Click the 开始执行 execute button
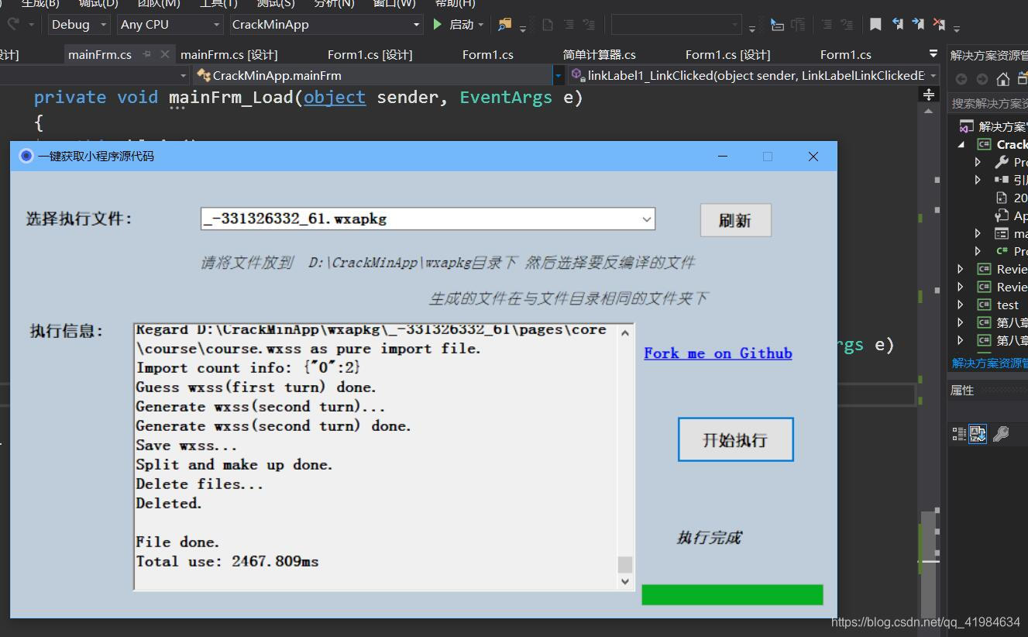1028x637 pixels. [x=734, y=439]
